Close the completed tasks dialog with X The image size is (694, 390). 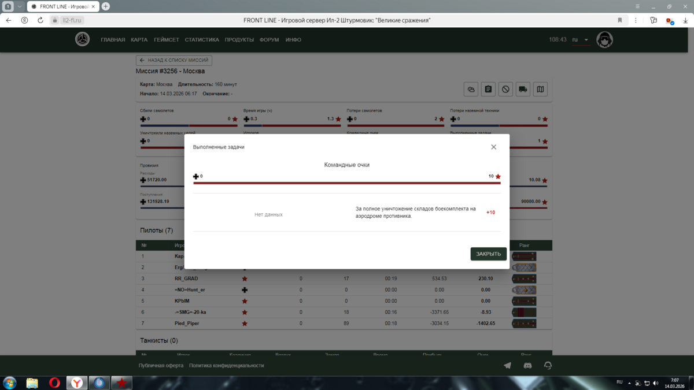coord(493,147)
